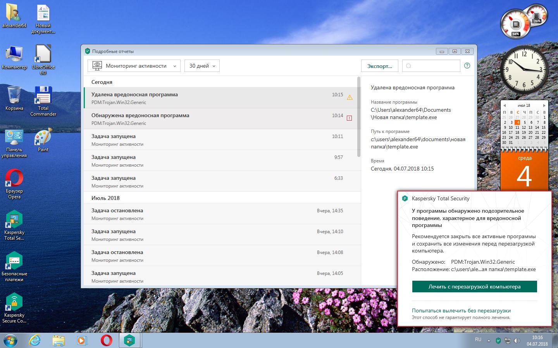This screenshot has width=558, height=348.
Task: Click Лечить с перезагрузкой компьютера button
Action: tap(474, 287)
